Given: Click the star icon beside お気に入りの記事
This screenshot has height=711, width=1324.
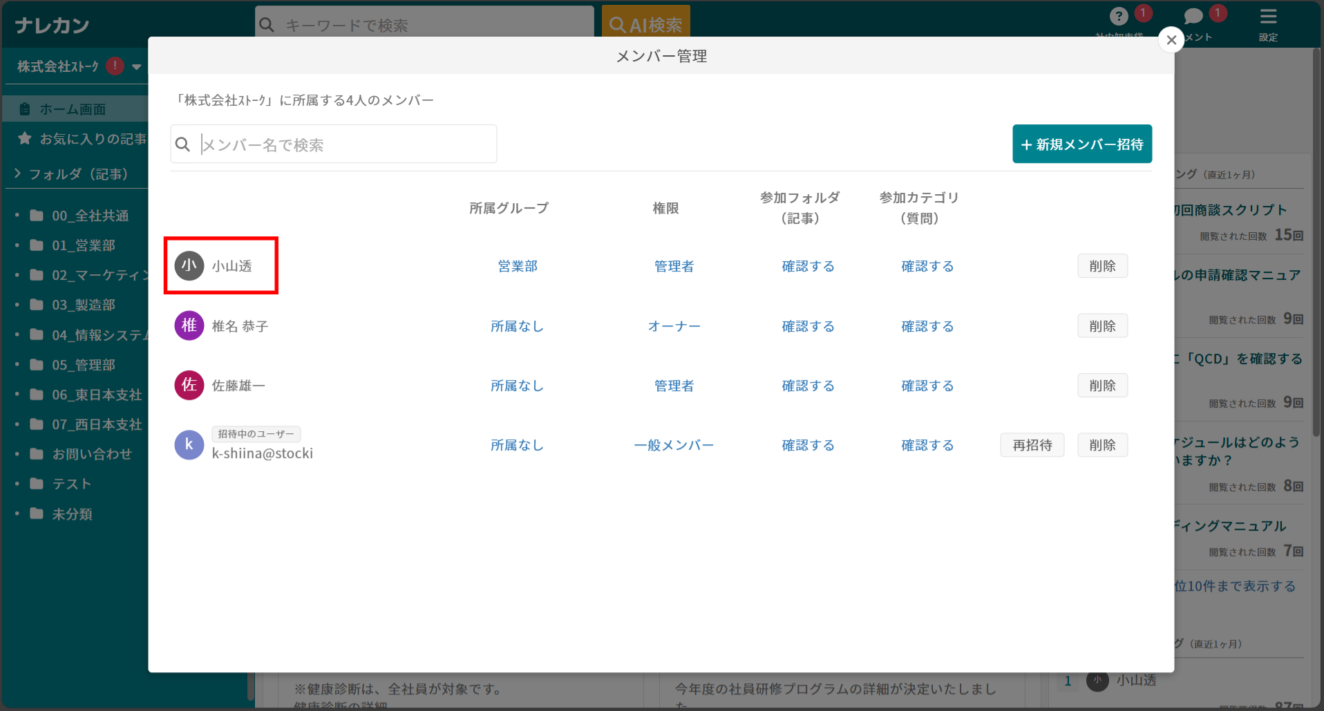Looking at the screenshot, I should [25, 138].
